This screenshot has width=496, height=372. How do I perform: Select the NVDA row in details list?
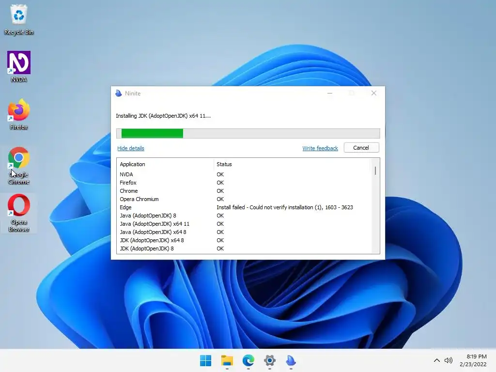tap(244, 174)
